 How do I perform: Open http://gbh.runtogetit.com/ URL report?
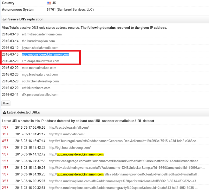pos(67,134)
